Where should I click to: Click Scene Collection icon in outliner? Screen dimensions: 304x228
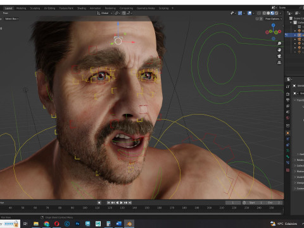[x=291, y=18]
